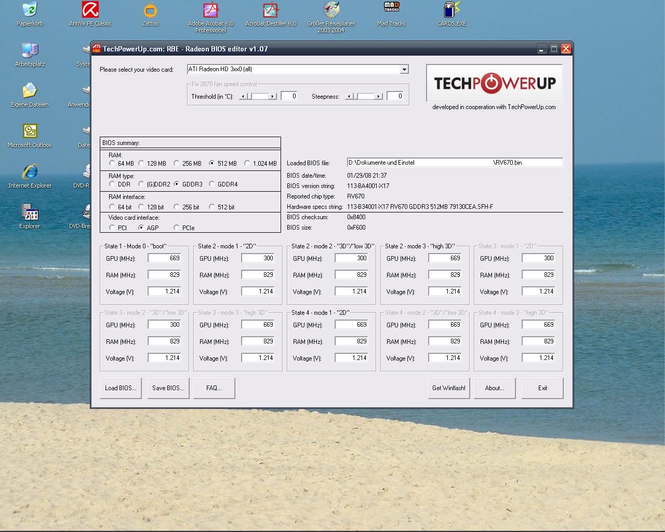Image resolution: width=665 pixels, height=532 pixels.
Task: Select 1.024 MB RAM option
Action: coord(247,163)
